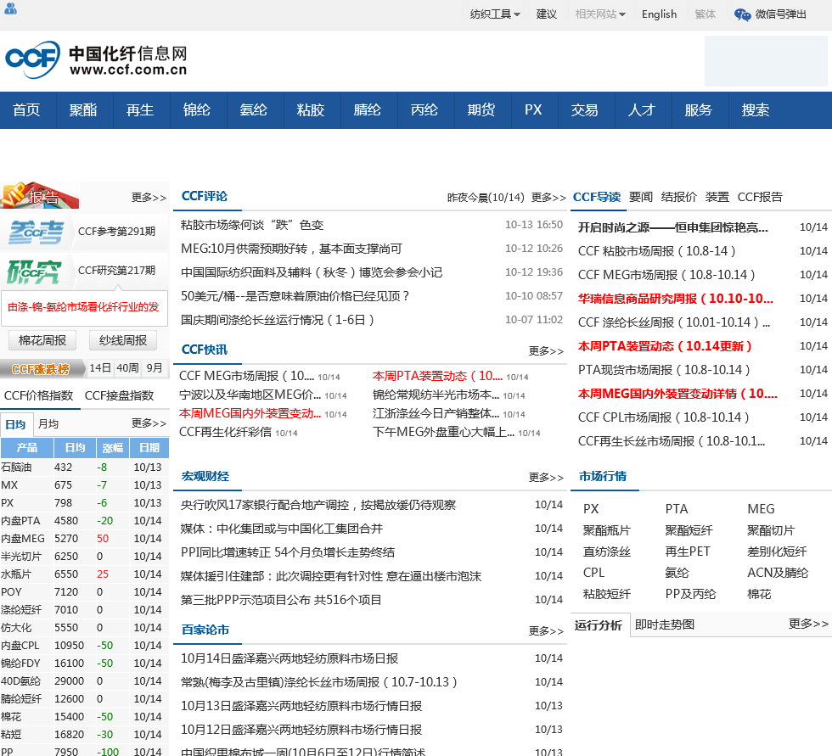
Task: Click 更多>> next to 报告 banner
Action: click(x=149, y=198)
